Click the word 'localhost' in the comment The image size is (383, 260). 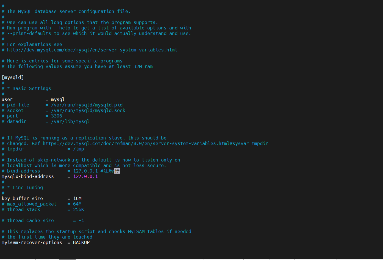(x=20, y=165)
